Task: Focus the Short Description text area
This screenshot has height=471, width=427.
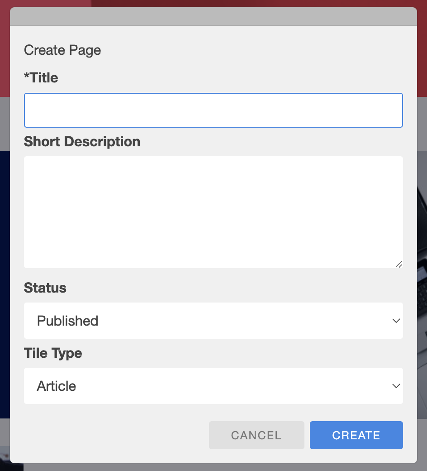Action: [213, 212]
